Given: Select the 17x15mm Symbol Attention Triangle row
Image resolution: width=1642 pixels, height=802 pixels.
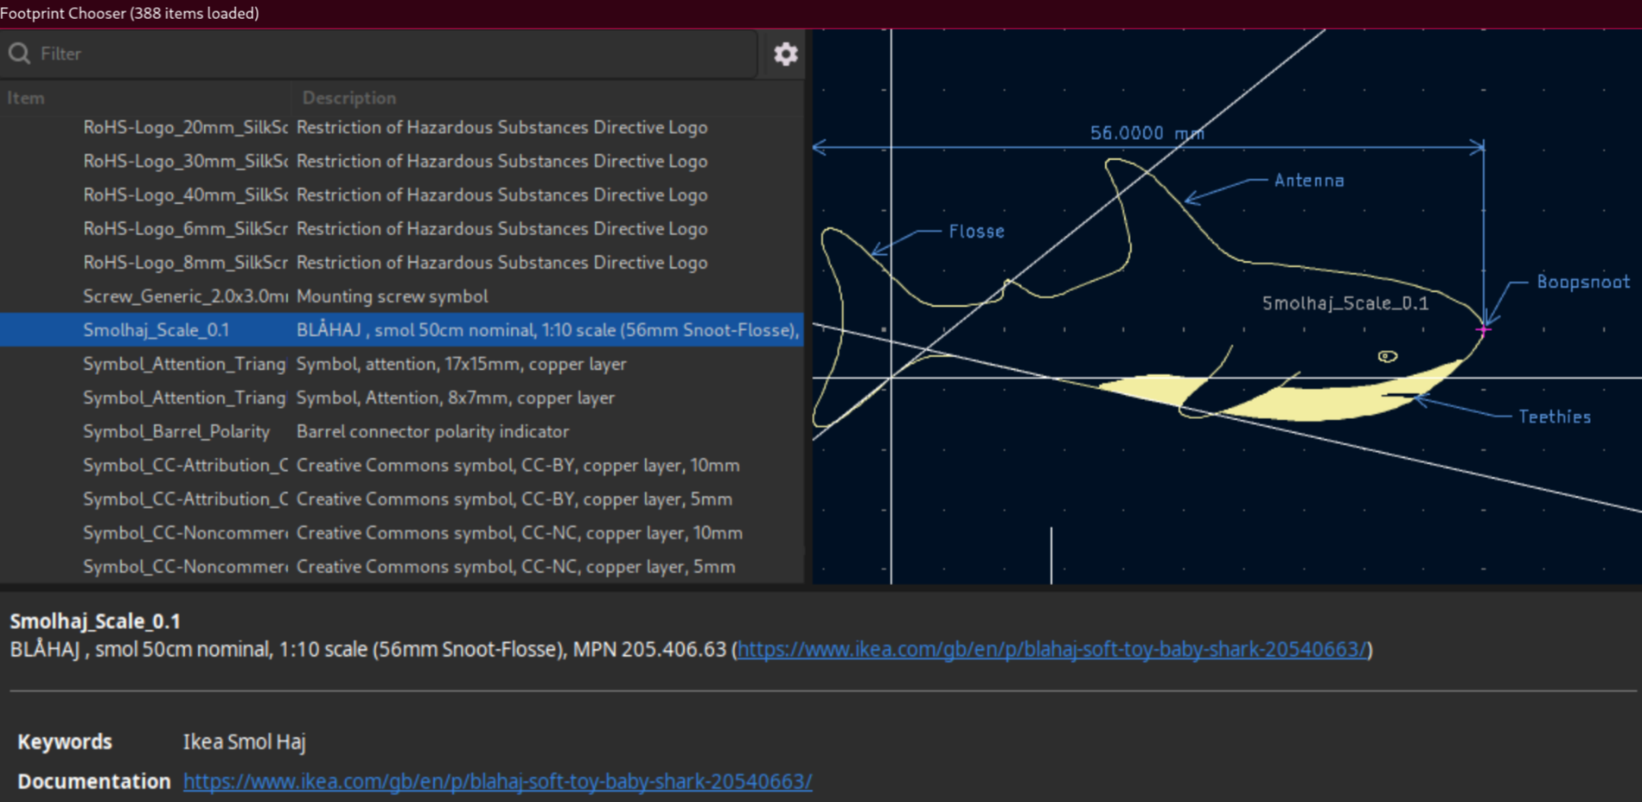Looking at the screenshot, I should pos(402,364).
